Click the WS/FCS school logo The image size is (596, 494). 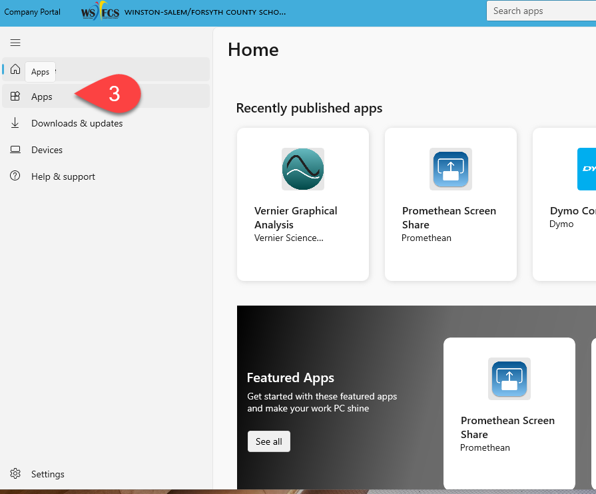click(100, 11)
